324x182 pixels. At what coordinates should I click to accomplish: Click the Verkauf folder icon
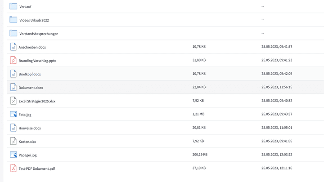click(13, 6)
